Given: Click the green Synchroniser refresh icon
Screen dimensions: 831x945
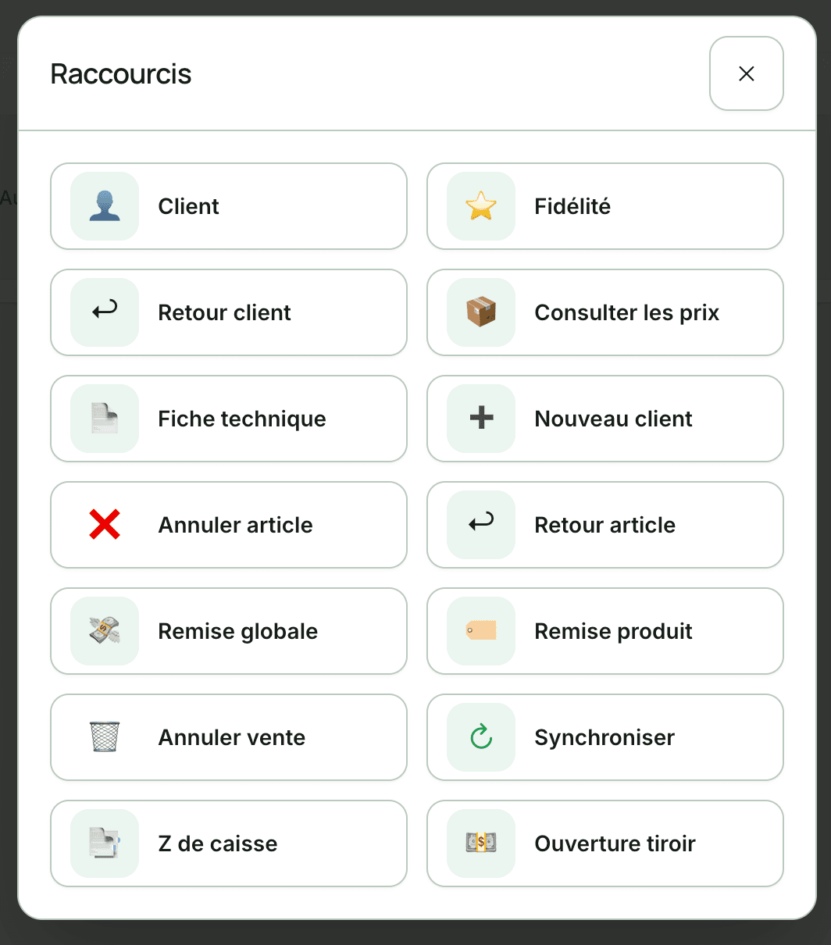Looking at the screenshot, I should (481, 737).
